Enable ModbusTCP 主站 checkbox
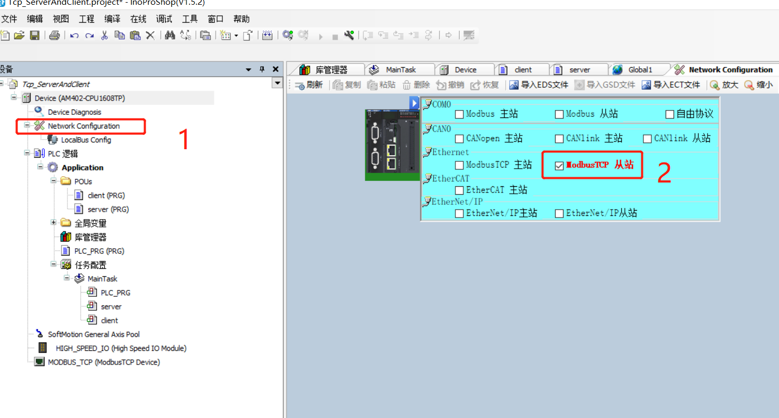 pyautogui.click(x=459, y=165)
